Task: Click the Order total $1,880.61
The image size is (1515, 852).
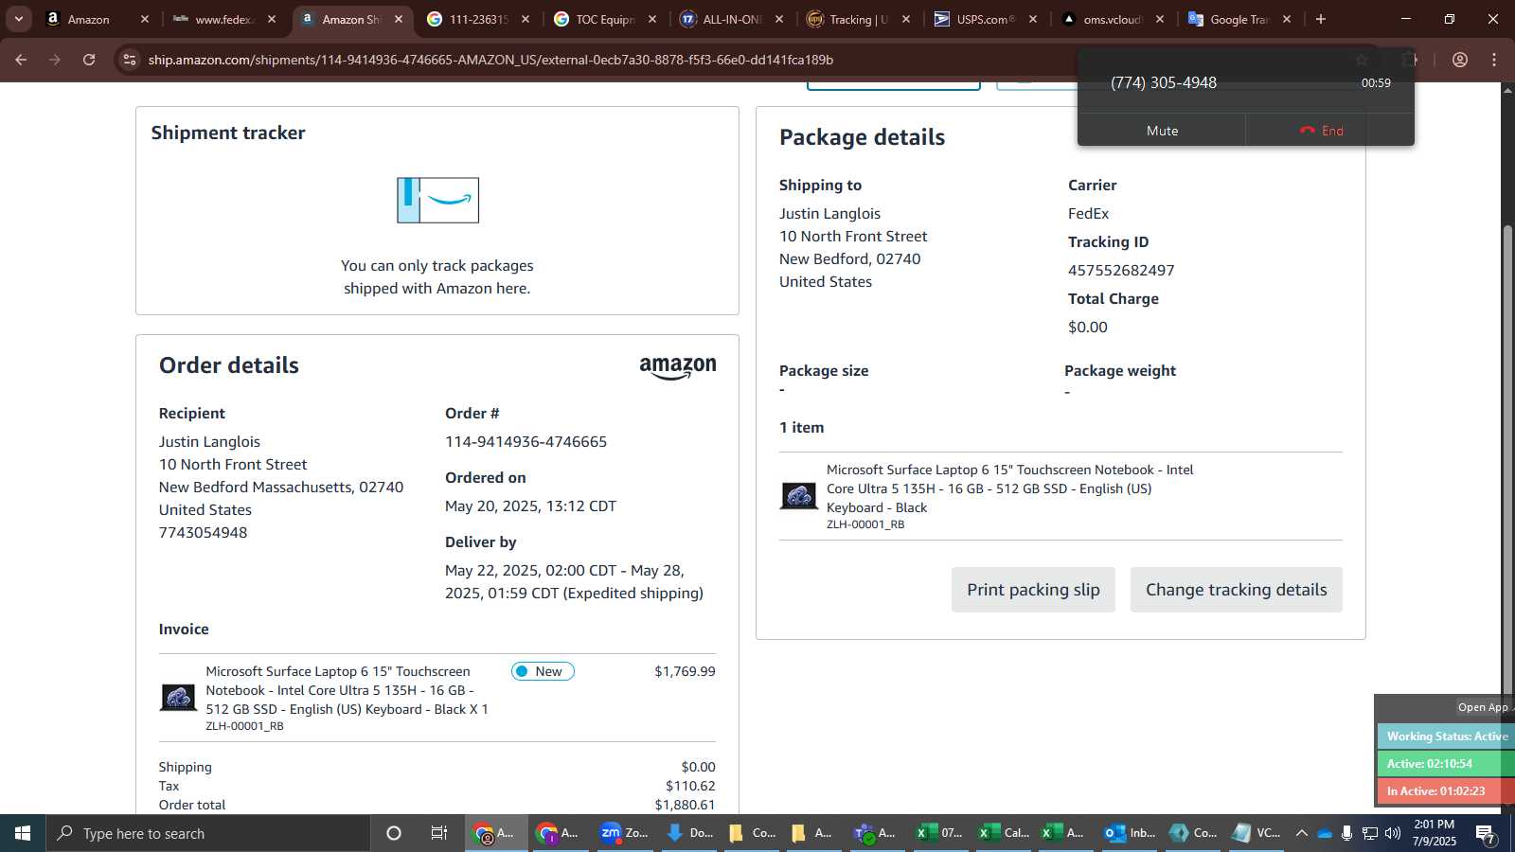Action: click(x=685, y=805)
